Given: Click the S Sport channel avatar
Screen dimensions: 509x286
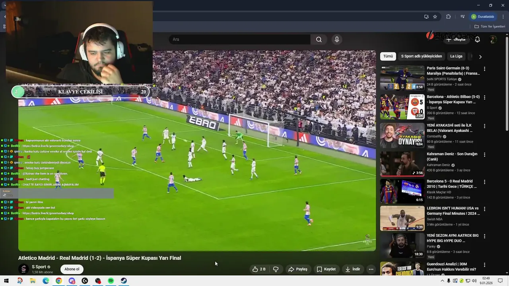Looking at the screenshot, I should coord(23,269).
